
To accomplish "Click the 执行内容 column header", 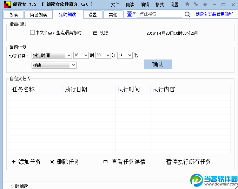I will pyautogui.click(x=191, y=89).
